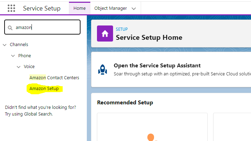This screenshot has width=251, height=141.
Task: Click the Quick Find magnifier icon
Action: (x=10, y=28)
